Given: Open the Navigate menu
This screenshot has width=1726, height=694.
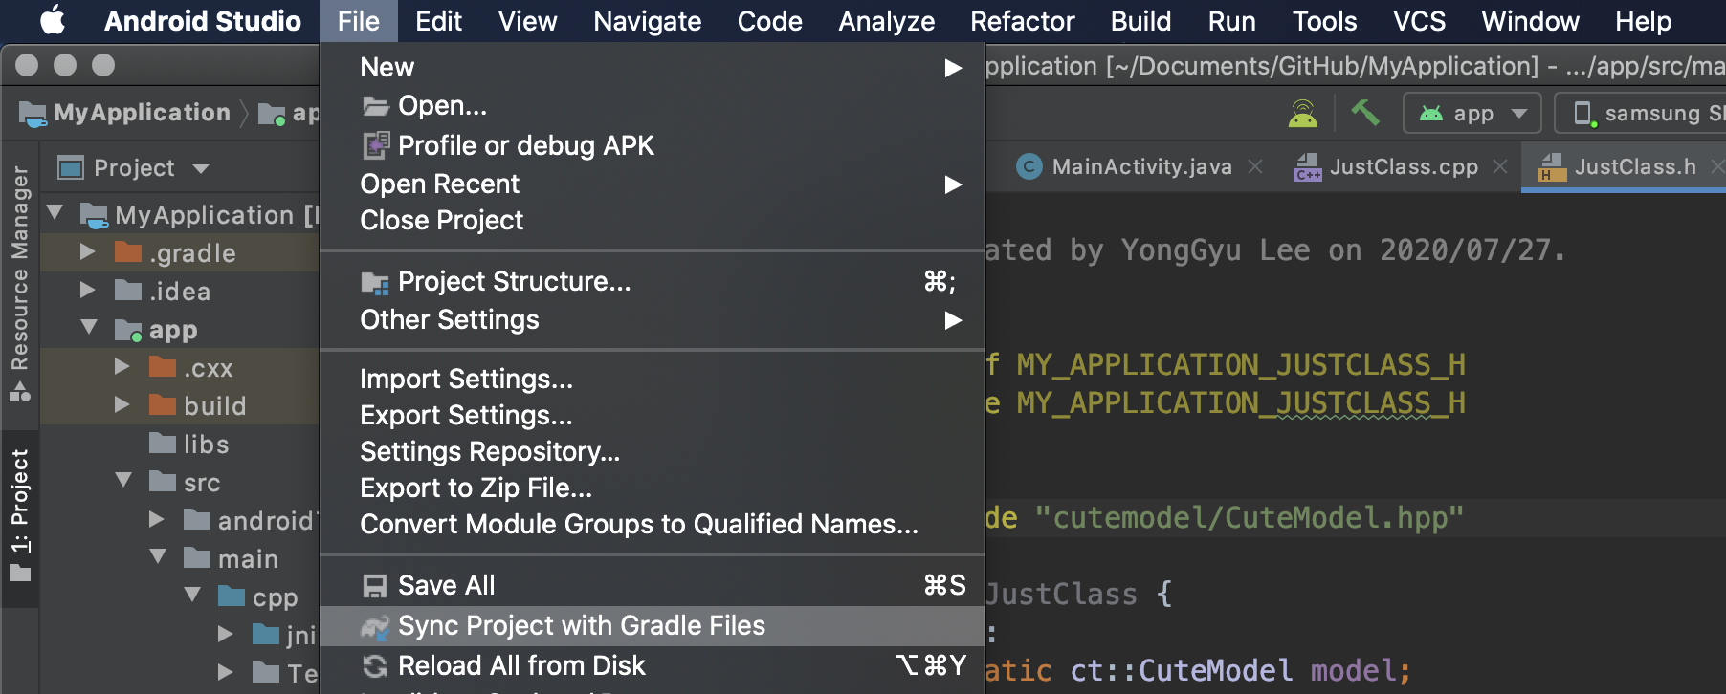Looking at the screenshot, I should 647,21.
